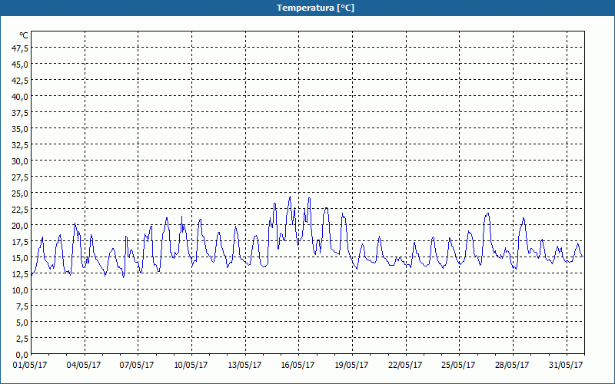Click the Temperatura [°C] chart title
The width and height of the screenshot is (615, 384).
(x=315, y=8)
